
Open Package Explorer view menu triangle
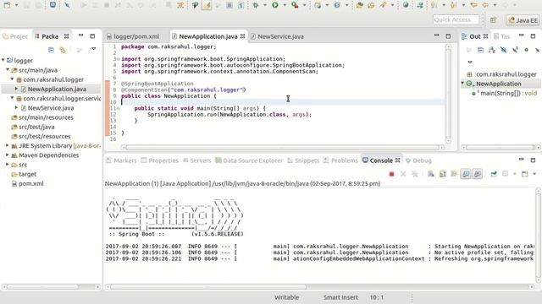point(94,49)
